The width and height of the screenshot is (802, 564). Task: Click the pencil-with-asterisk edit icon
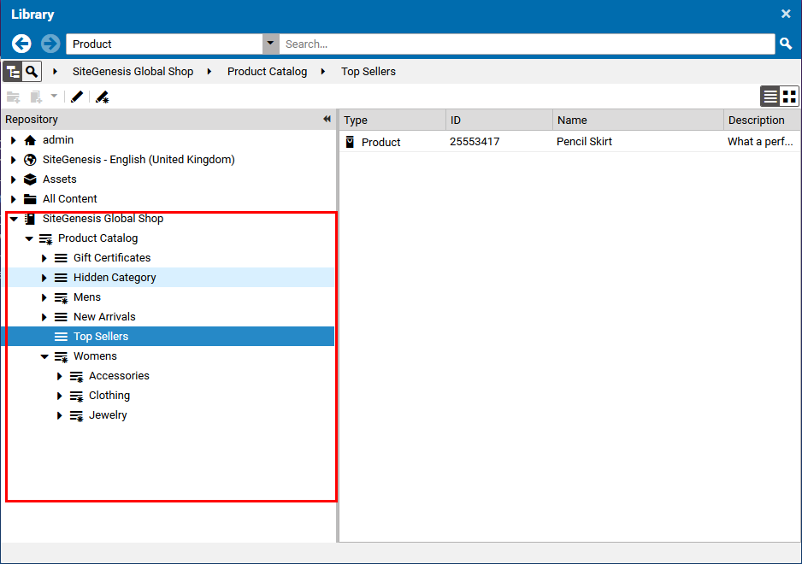(102, 97)
